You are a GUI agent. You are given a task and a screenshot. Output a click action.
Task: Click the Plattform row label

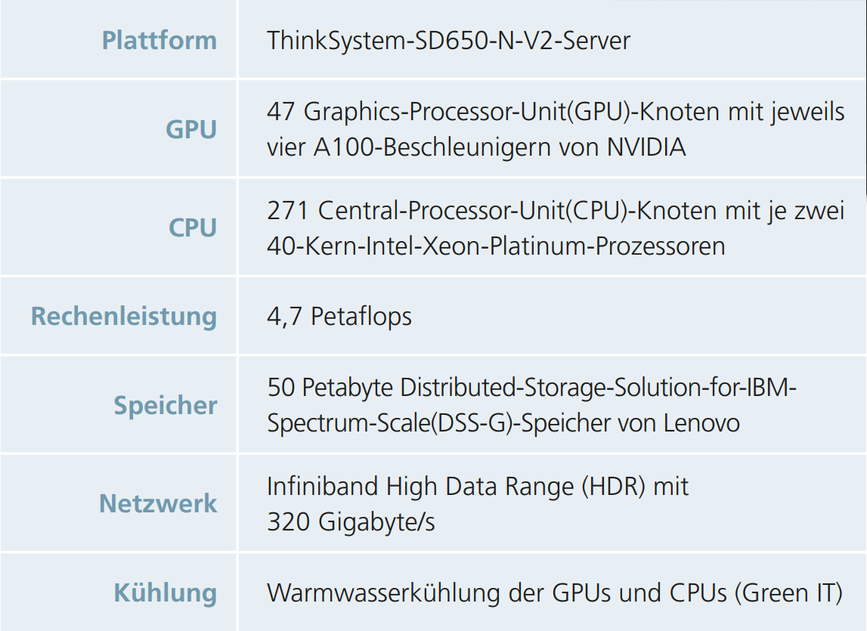[159, 40]
